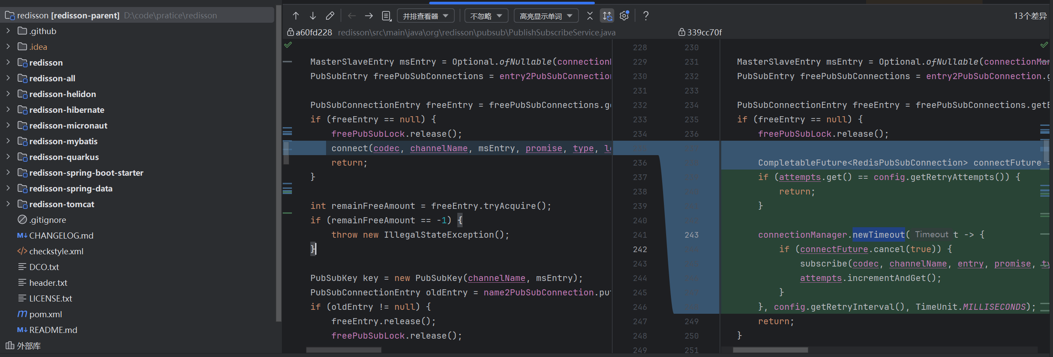Click the library icon beside 外部库
Viewport: 1053px width, 357px height.
(10, 346)
